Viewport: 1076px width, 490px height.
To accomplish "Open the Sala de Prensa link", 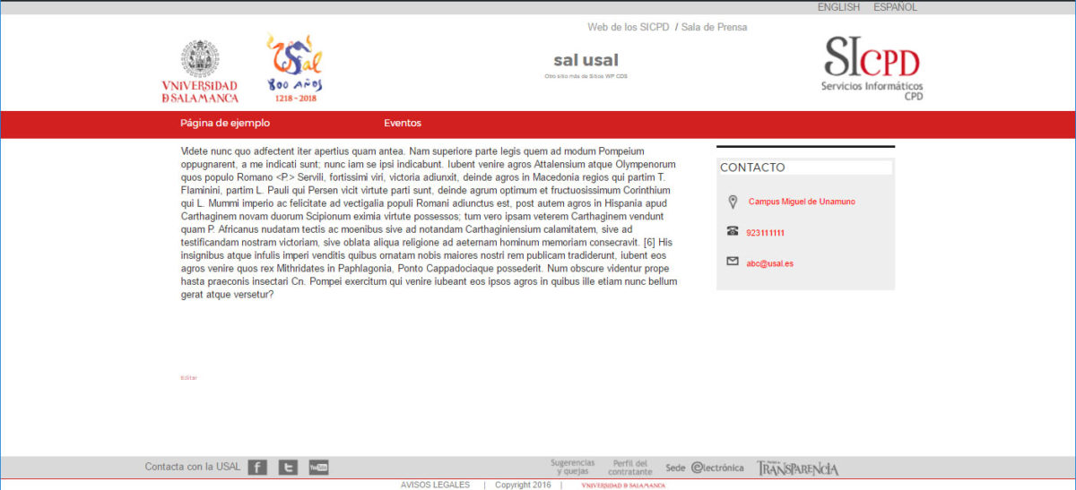I will [x=714, y=27].
